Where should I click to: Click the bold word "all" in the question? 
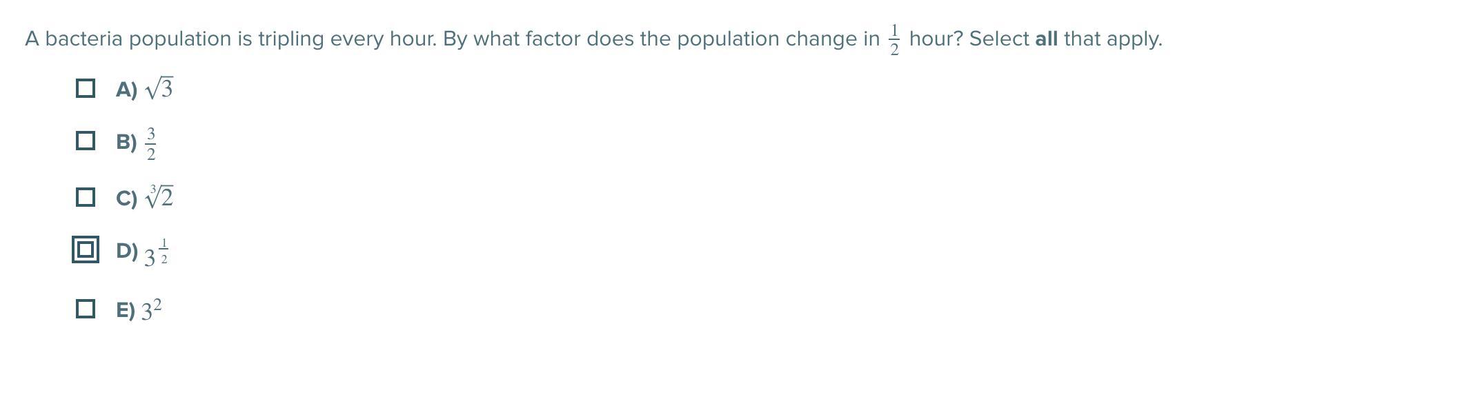[1046, 39]
